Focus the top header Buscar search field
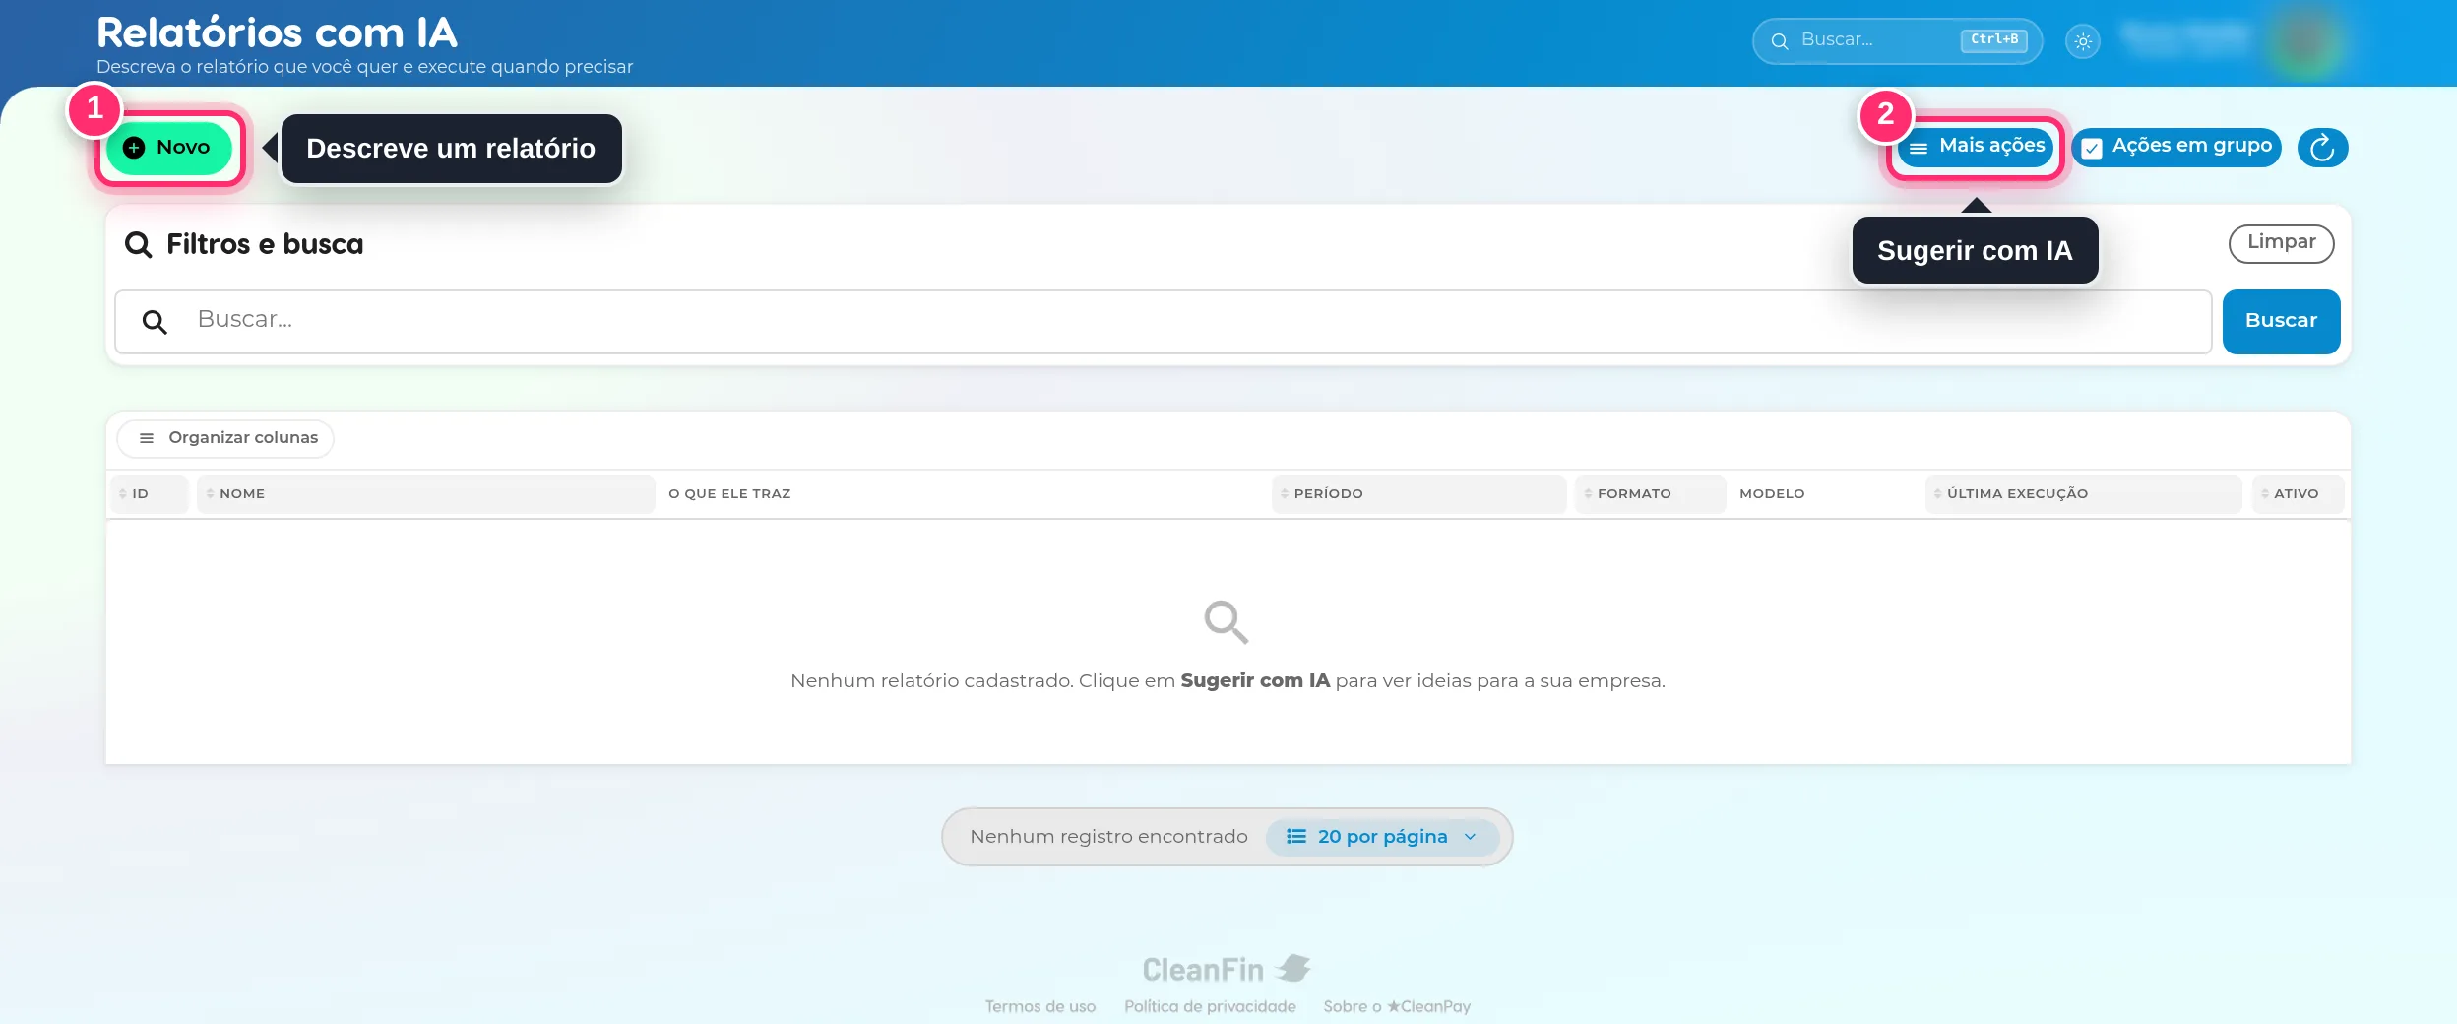This screenshot has width=2457, height=1024. coord(1896,40)
